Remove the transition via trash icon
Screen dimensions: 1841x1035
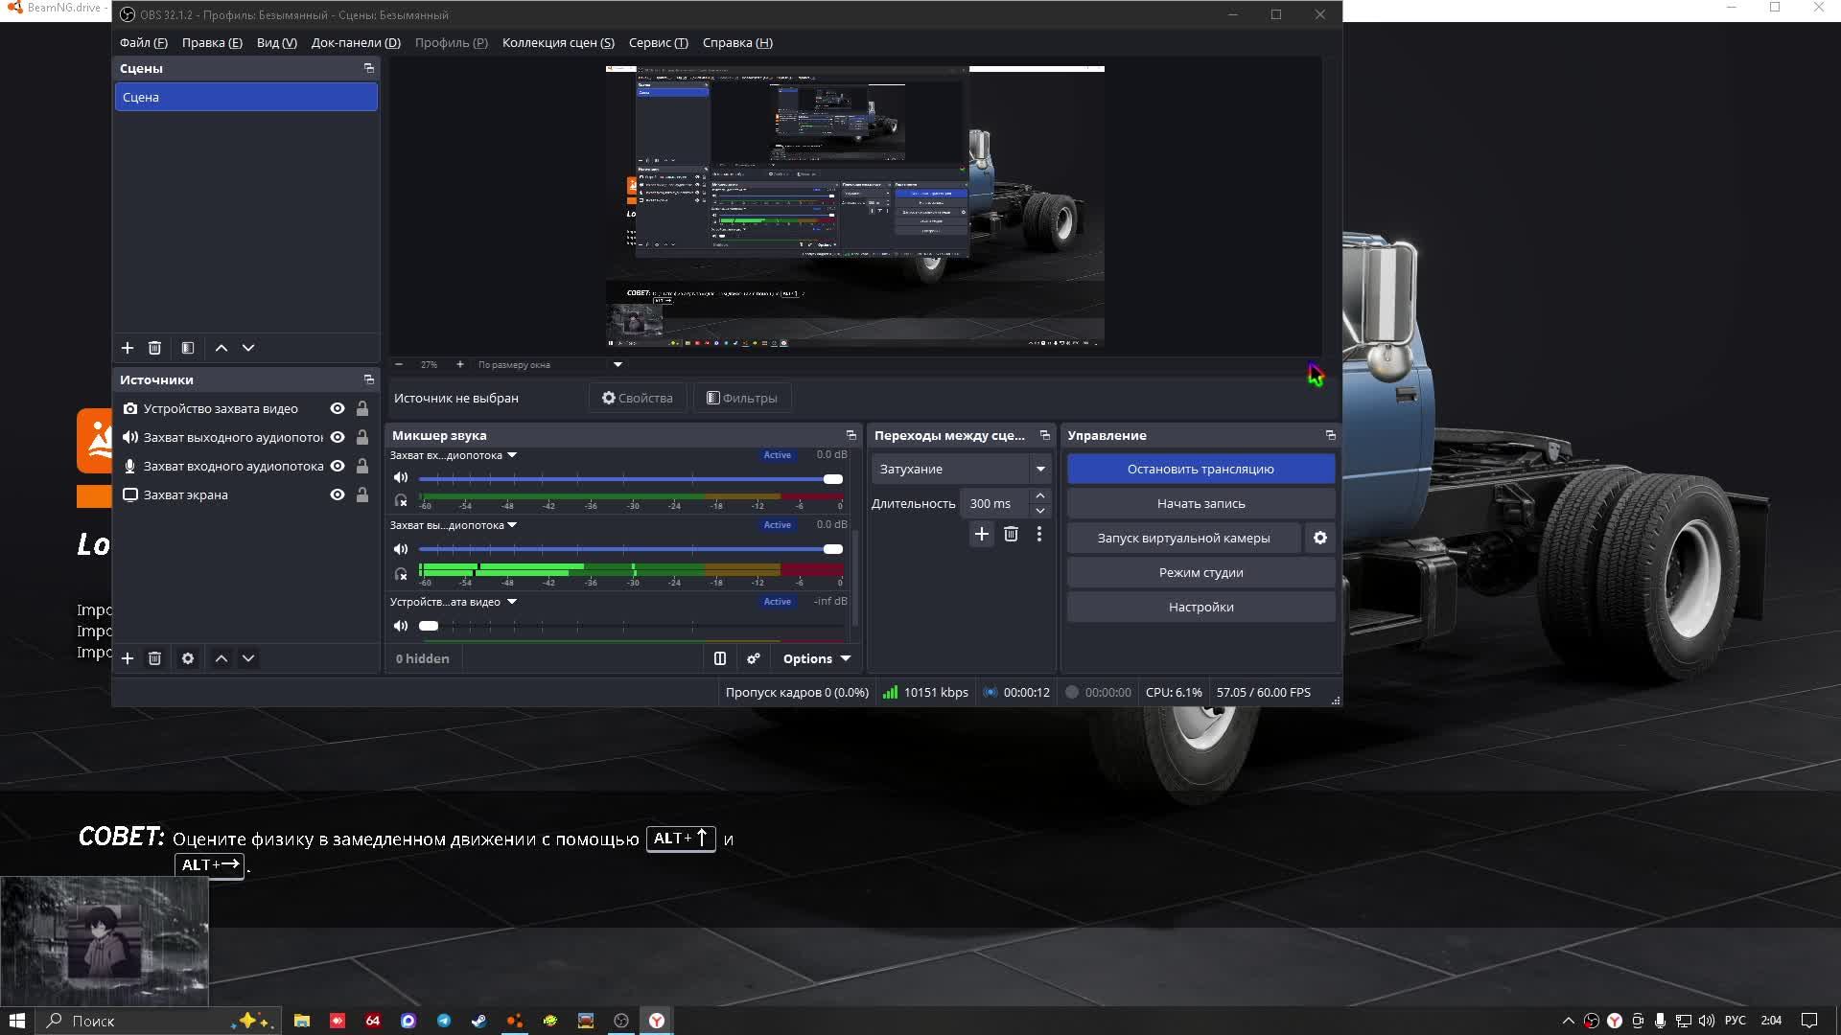click(1011, 534)
